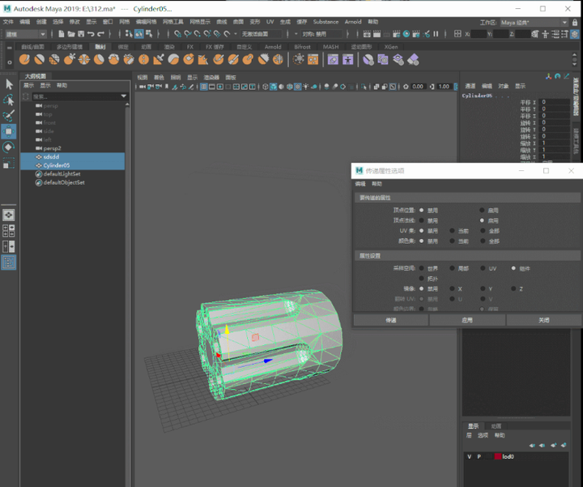Click the red color swatch of lod0 layer

click(496, 457)
